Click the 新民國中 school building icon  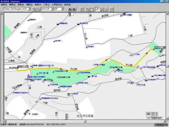pyautogui.click(x=86, y=47)
